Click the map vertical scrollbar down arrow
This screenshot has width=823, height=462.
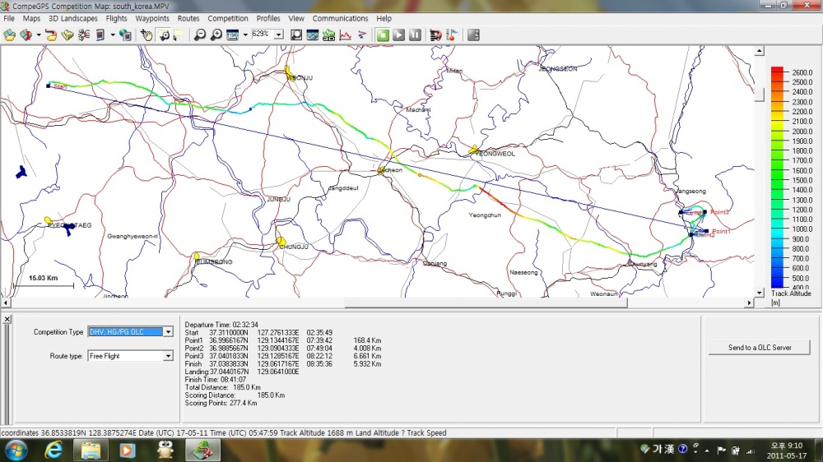point(760,293)
